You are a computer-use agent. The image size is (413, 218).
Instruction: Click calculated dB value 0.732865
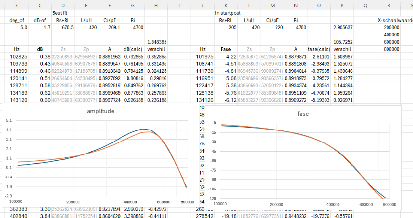click(133, 57)
